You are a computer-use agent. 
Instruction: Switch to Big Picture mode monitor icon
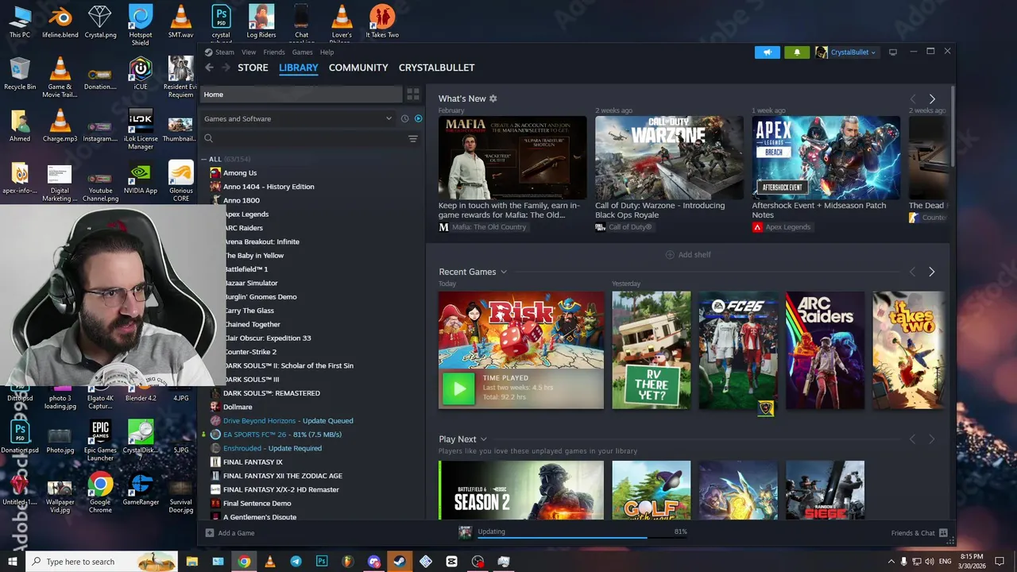(893, 52)
